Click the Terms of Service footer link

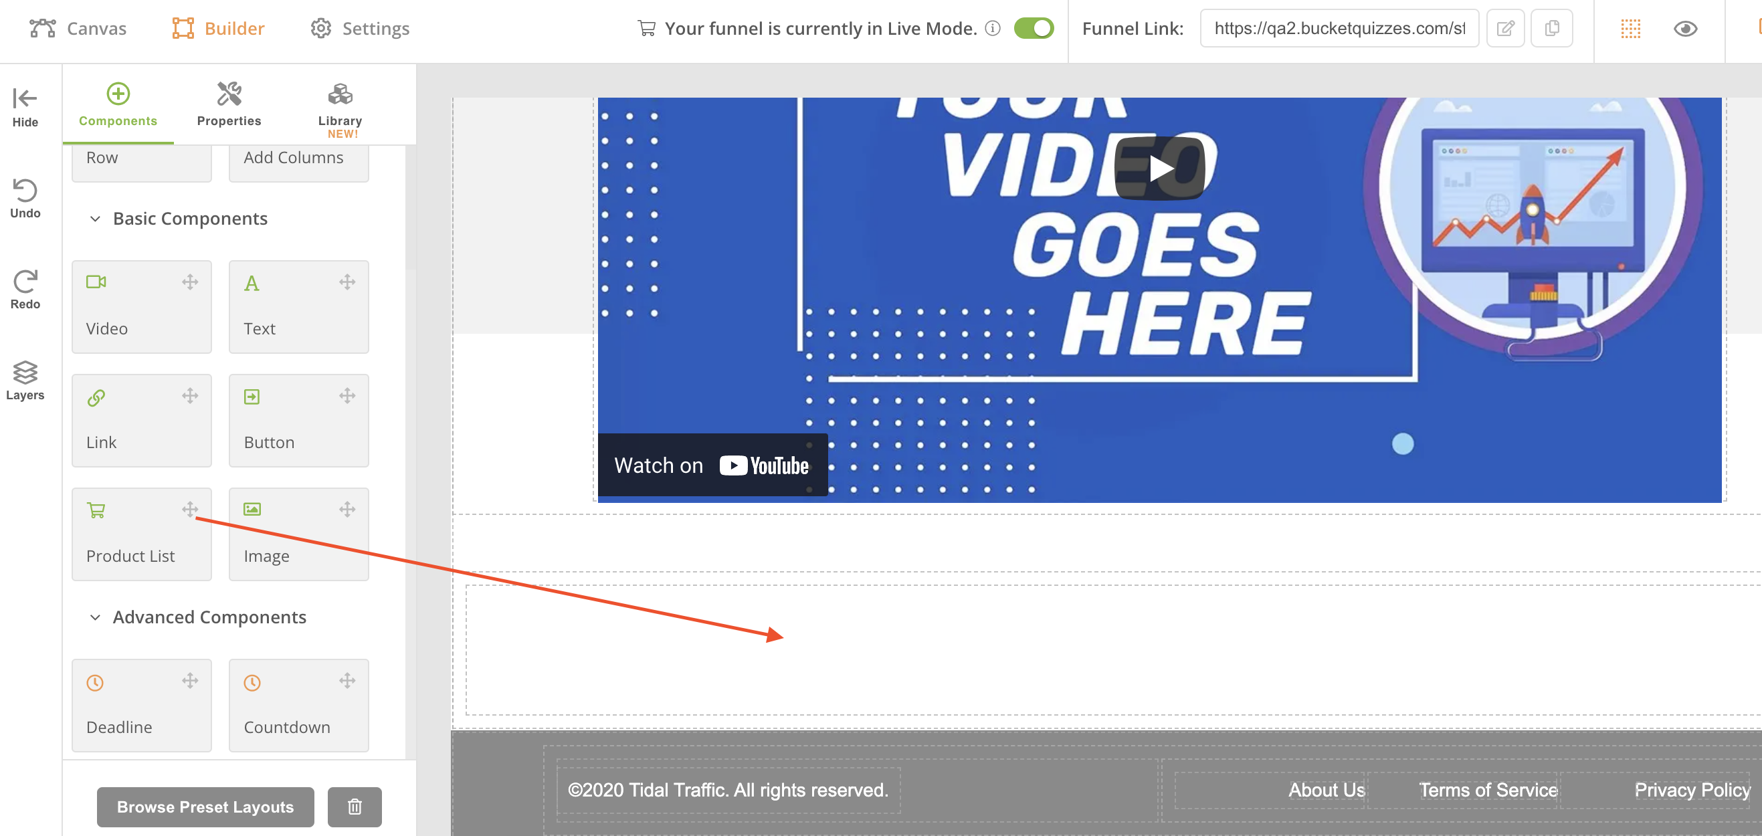1488,790
